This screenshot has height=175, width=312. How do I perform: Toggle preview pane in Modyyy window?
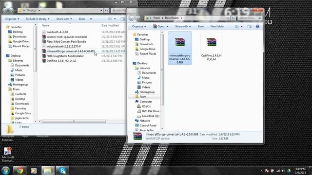122,19
